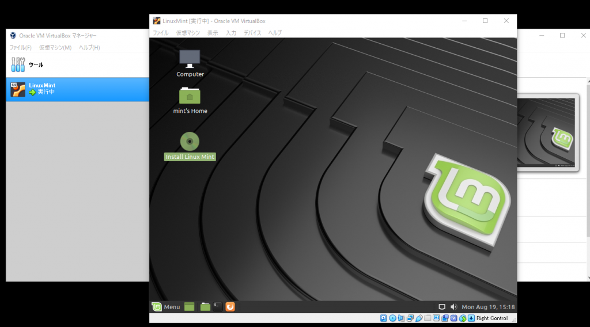
Task: Maximize the LinuxMint VM window
Action: tap(485, 21)
